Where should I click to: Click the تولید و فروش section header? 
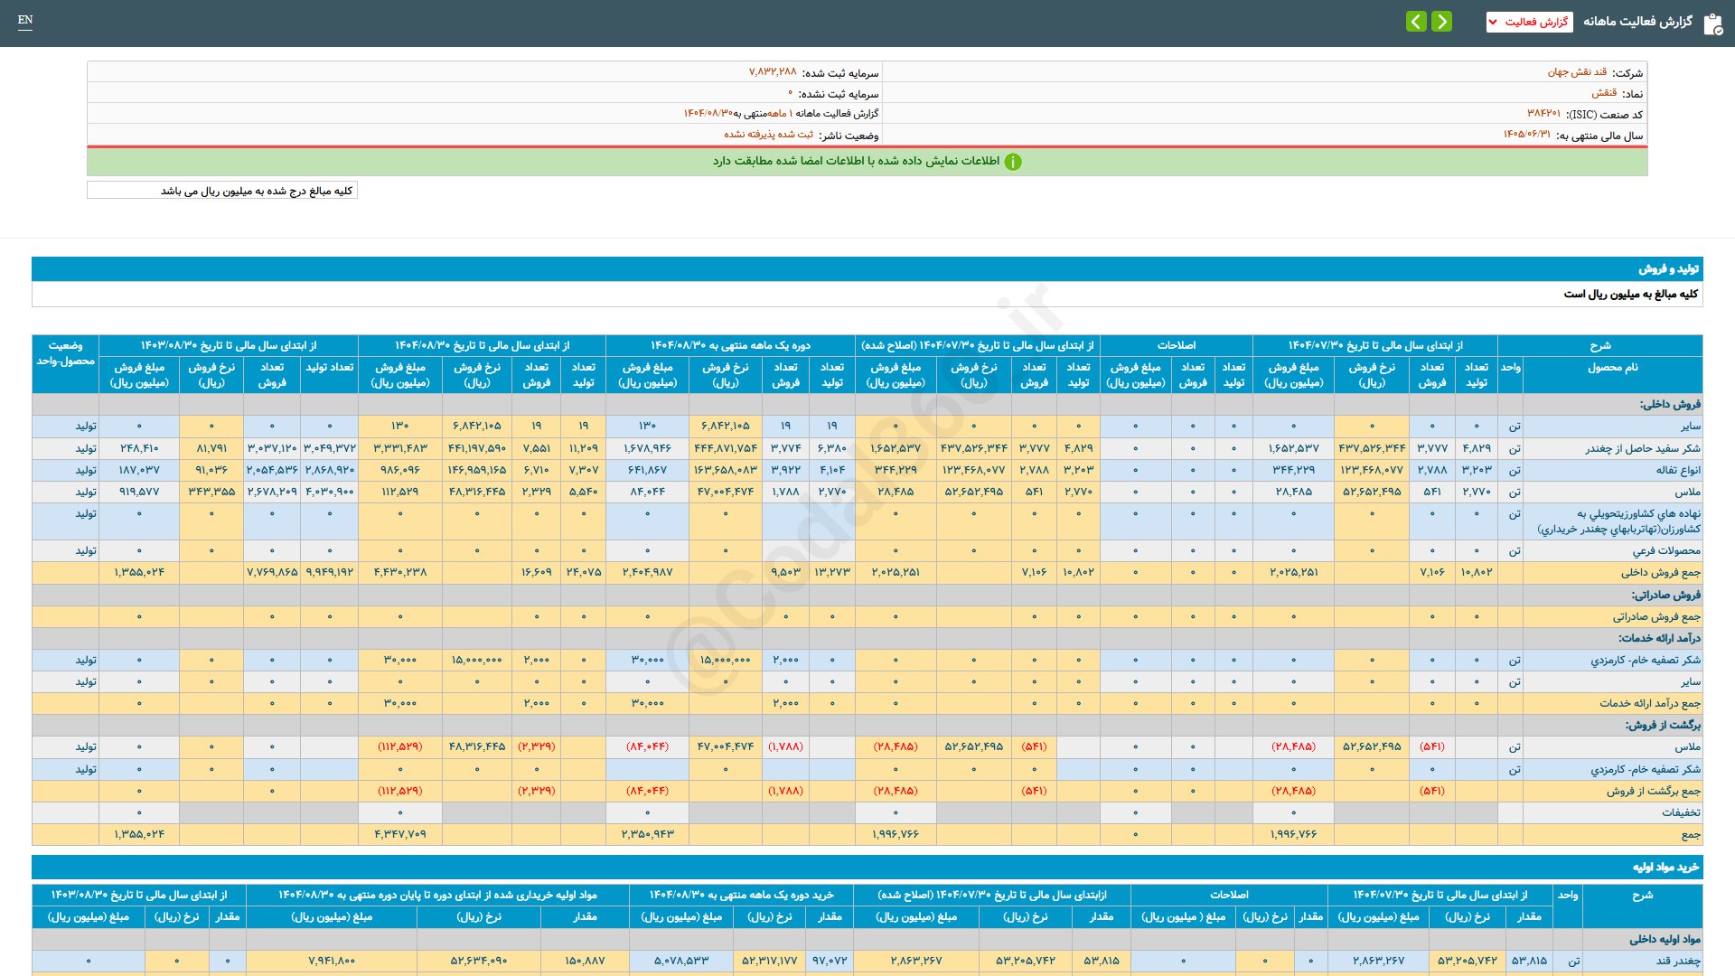[x=1668, y=269]
